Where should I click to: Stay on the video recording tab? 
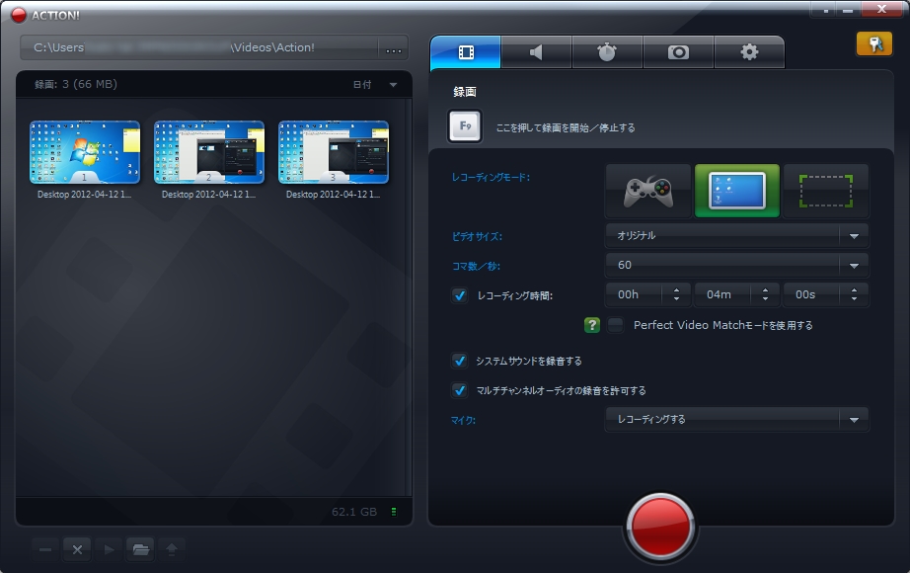(465, 51)
